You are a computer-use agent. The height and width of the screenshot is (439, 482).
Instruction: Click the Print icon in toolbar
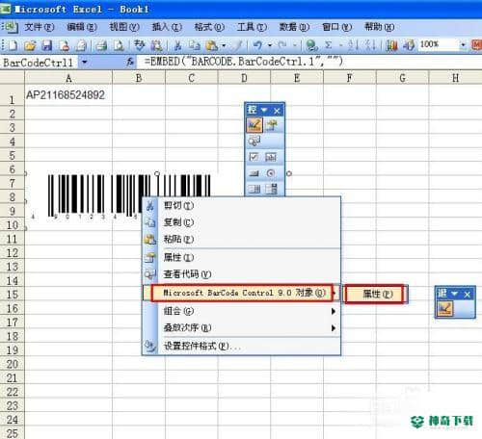tap(101, 45)
